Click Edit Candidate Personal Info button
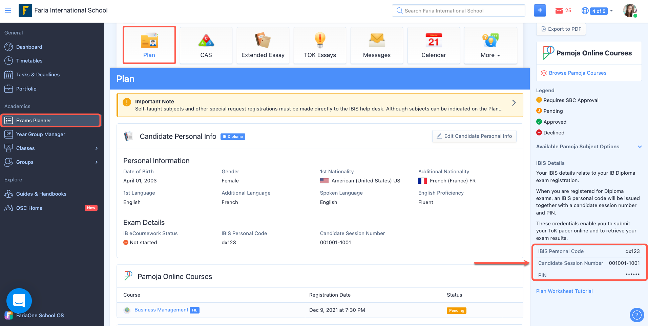The height and width of the screenshot is (326, 648). point(474,136)
